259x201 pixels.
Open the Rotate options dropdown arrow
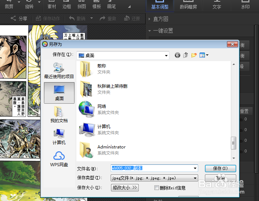coord(39,2)
